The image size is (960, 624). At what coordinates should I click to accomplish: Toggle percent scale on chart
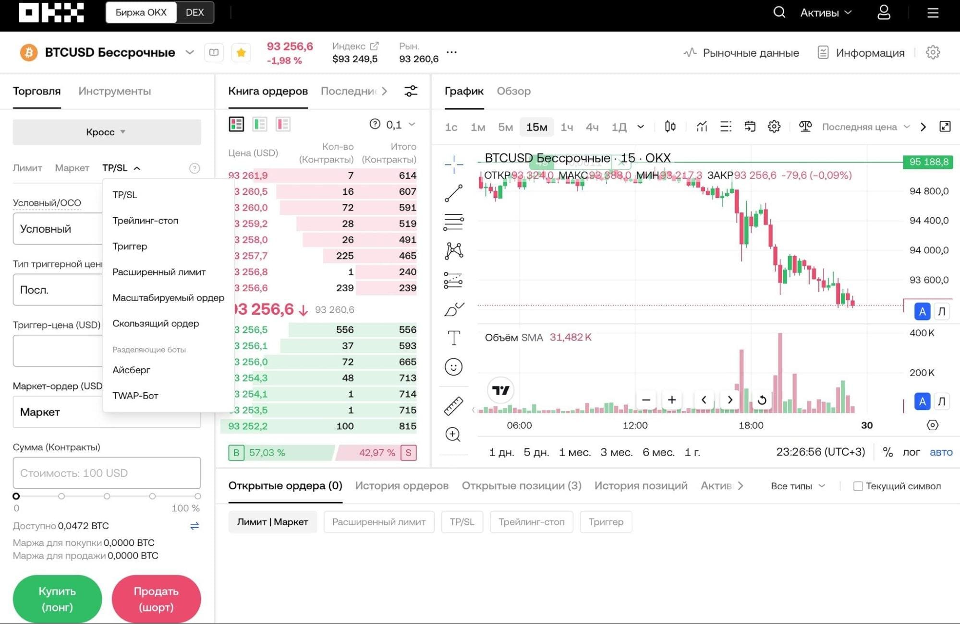887,452
